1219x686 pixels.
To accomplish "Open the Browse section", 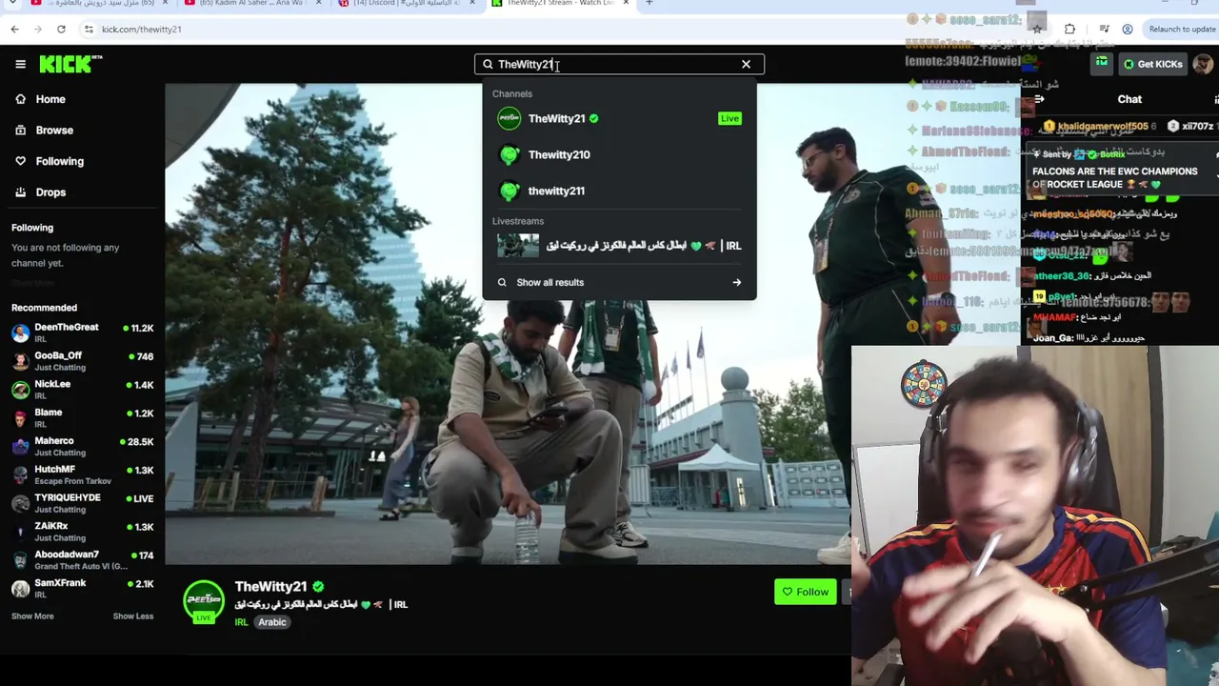I will 54,130.
